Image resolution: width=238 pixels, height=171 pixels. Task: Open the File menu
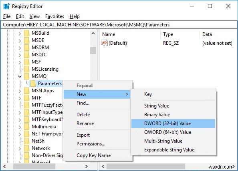[7, 16]
